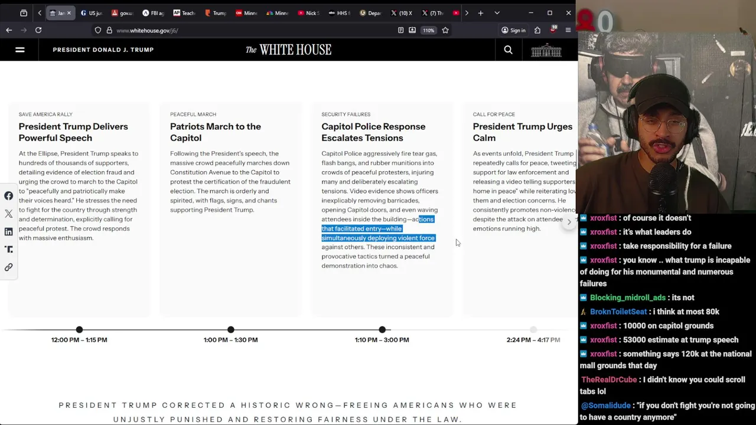Copy the page link via chain icon
Viewport: 756px width, 425px height.
pyautogui.click(x=8, y=267)
